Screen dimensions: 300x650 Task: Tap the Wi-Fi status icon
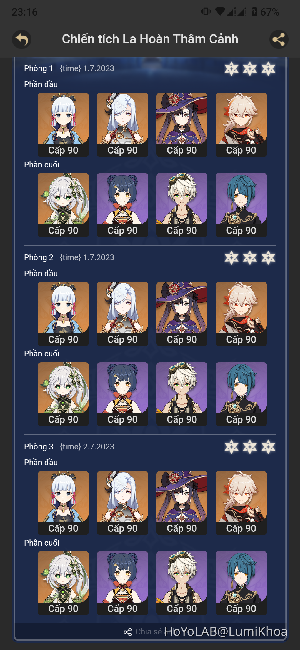[220, 12]
